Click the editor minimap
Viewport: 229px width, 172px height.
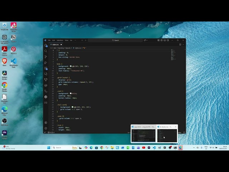click(173, 55)
